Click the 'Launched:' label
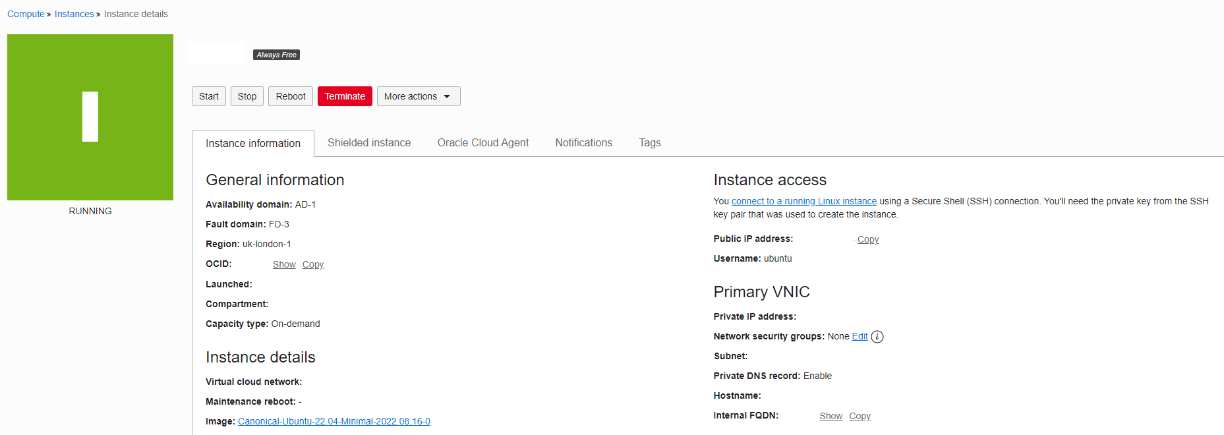Screen dimensions: 1224x435 pos(229,284)
